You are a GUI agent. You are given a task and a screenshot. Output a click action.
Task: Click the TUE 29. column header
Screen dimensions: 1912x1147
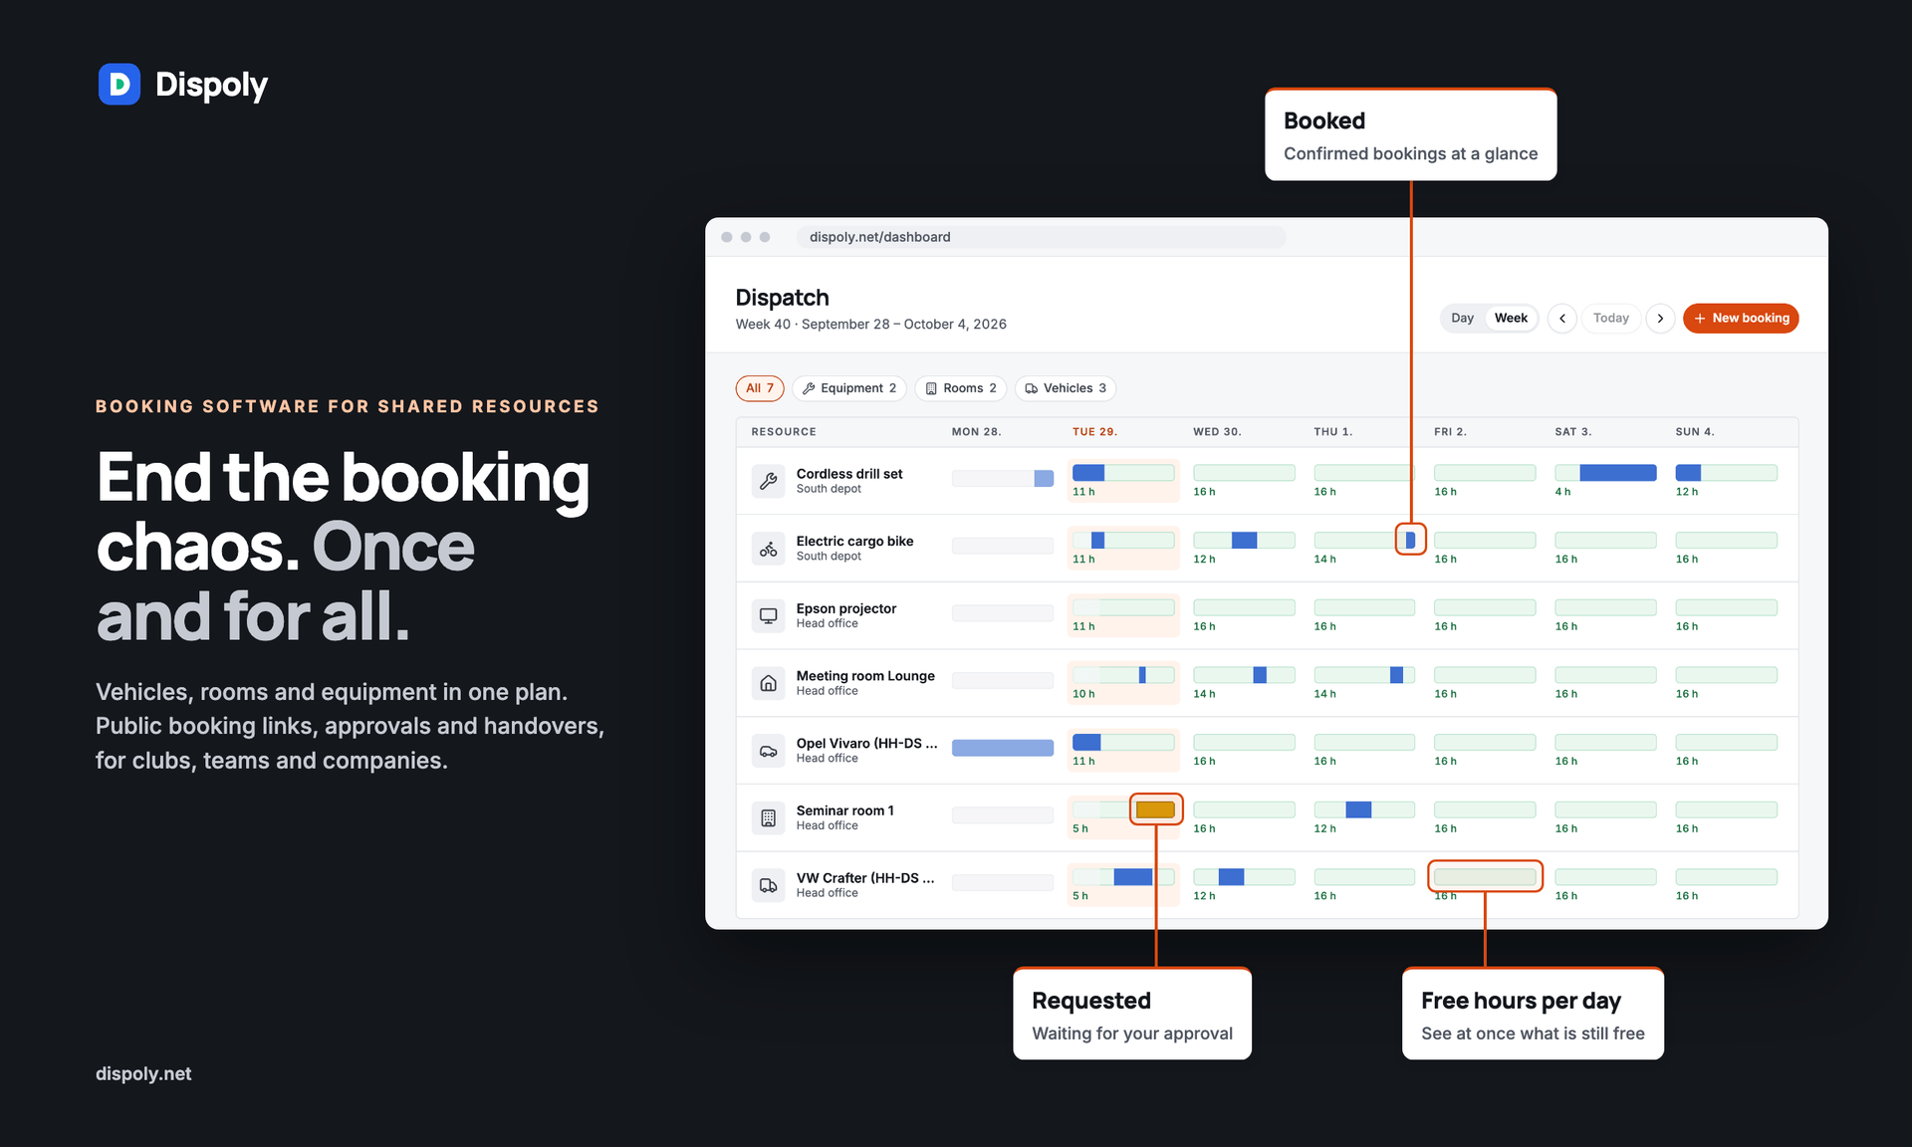[x=1094, y=432]
